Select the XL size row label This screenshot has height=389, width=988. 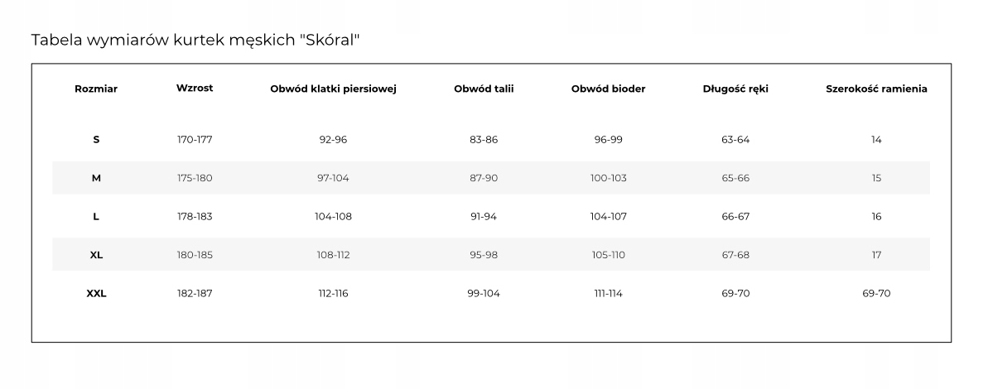(x=96, y=255)
